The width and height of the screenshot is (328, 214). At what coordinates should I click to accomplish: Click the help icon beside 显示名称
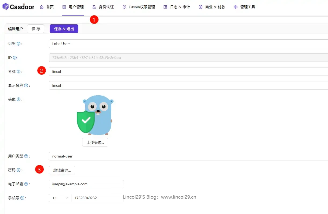coord(26,85)
